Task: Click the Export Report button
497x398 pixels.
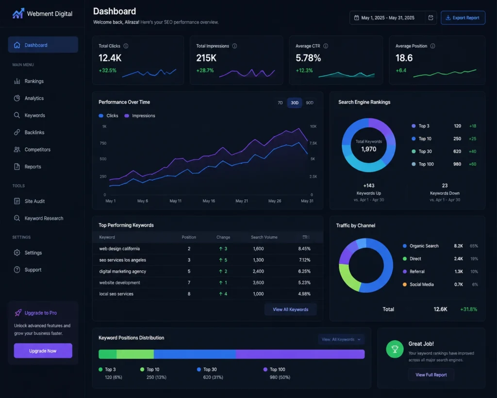Action: (463, 18)
